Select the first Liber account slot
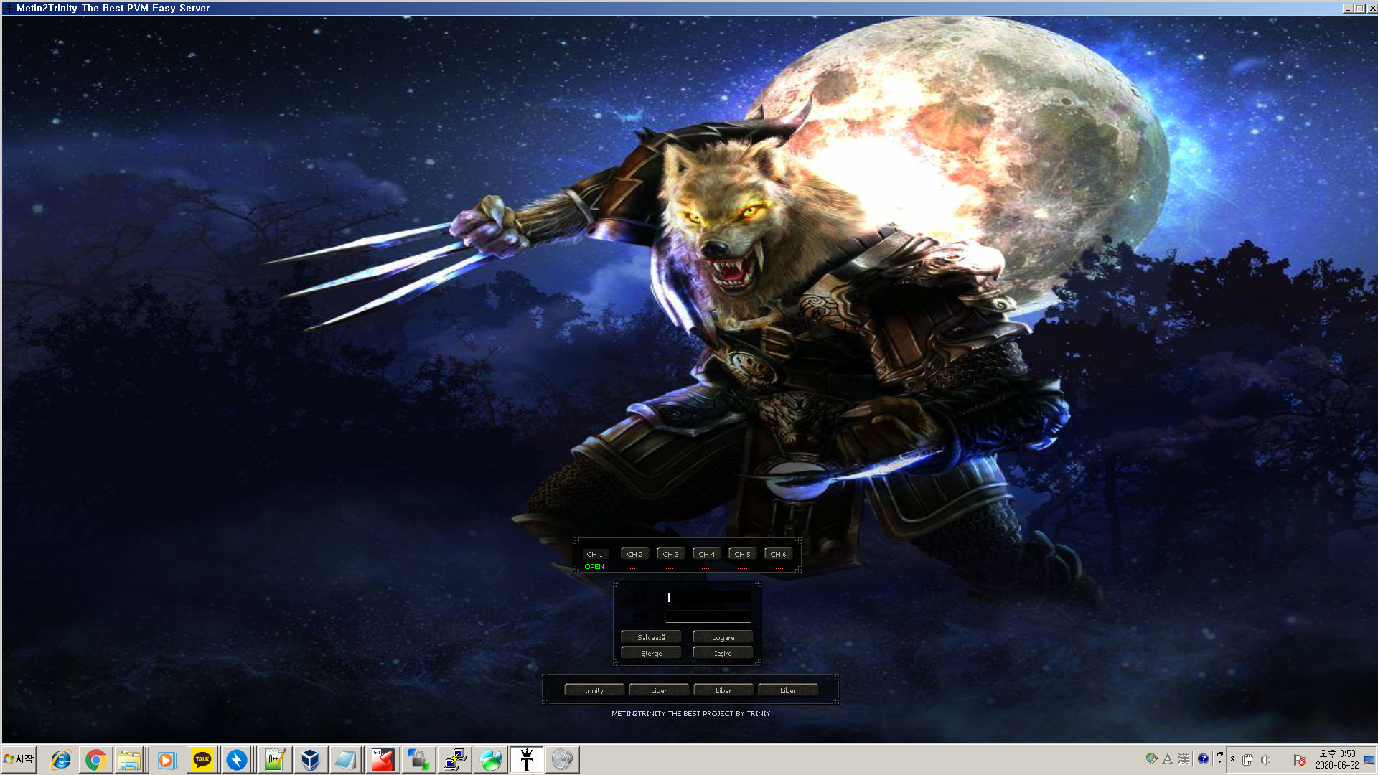1378x775 pixels. [659, 690]
